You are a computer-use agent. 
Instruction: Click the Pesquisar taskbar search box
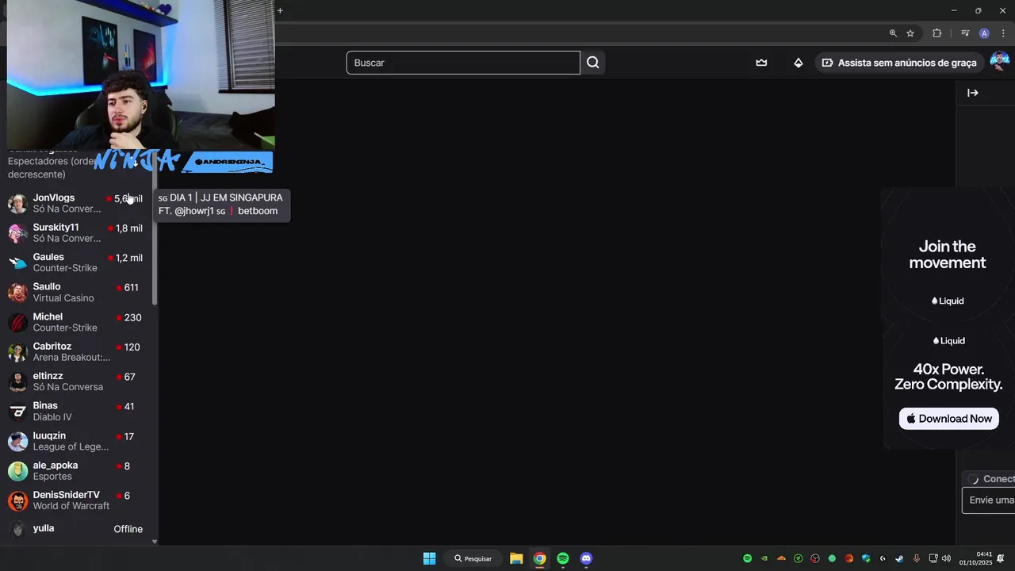473,558
